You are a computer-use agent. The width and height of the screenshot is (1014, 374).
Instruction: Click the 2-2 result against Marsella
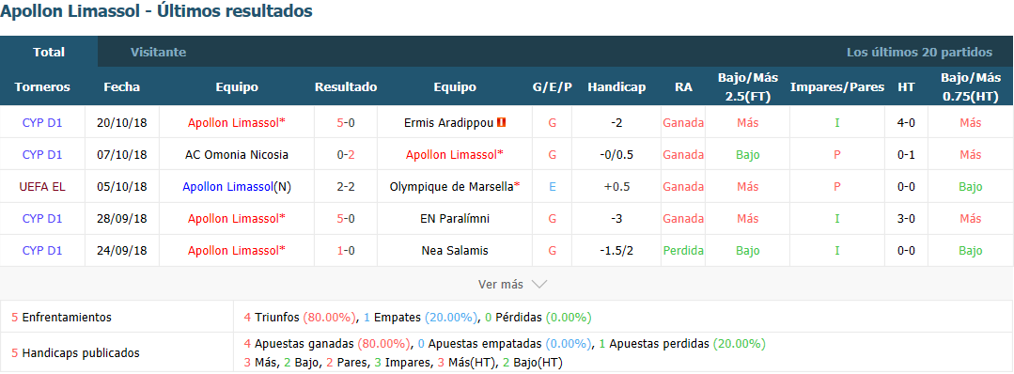(x=345, y=186)
